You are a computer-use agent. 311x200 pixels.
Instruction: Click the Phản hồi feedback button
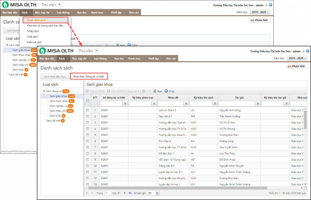click(297, 66)
